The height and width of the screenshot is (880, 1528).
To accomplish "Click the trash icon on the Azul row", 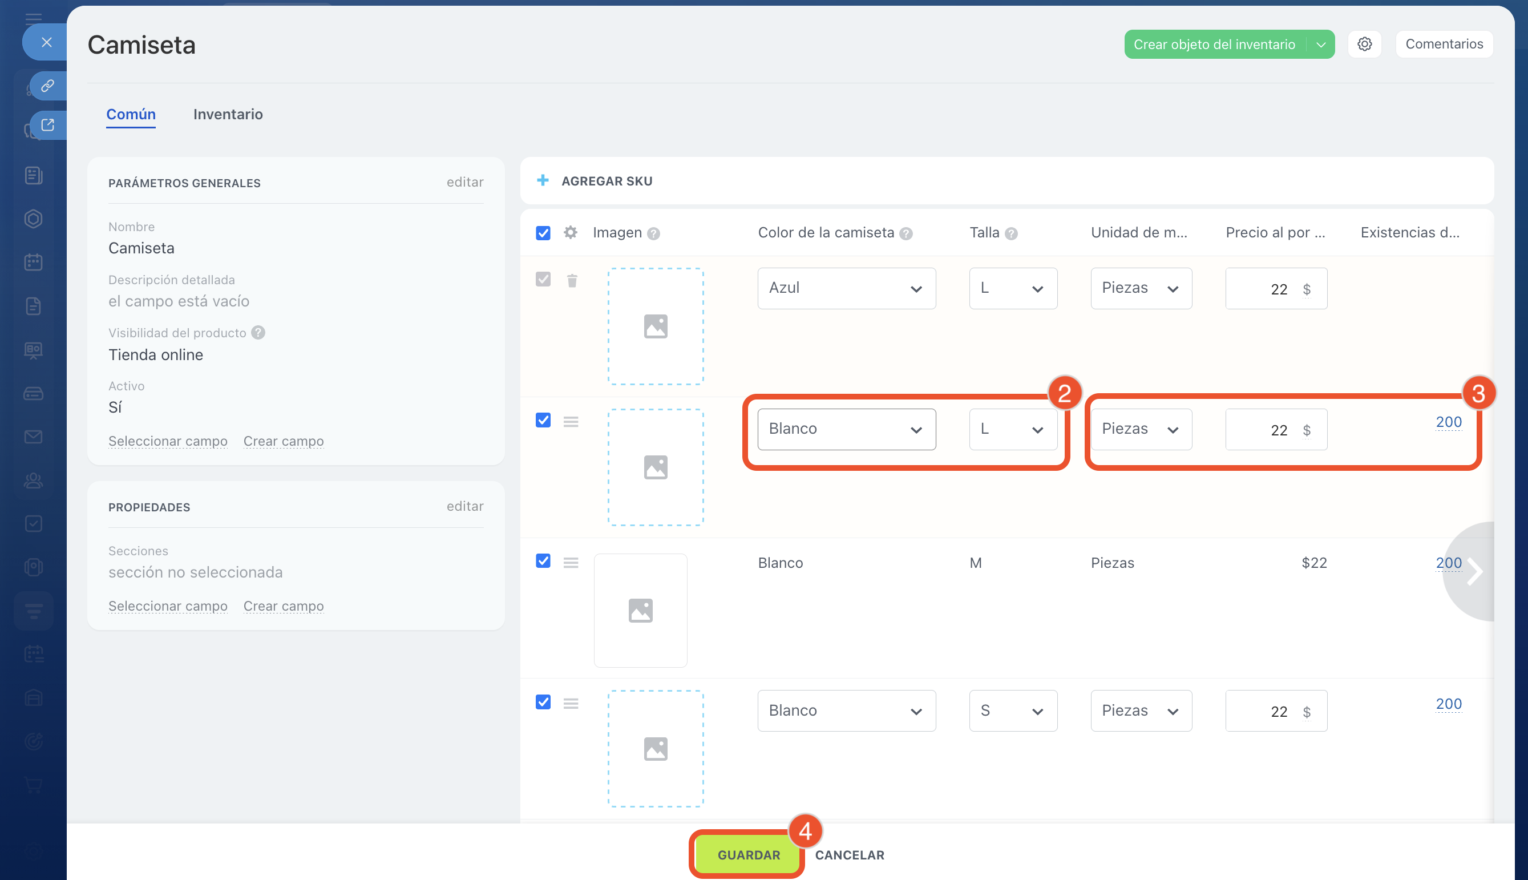I will pyautogui.click(x=572, y=280).
